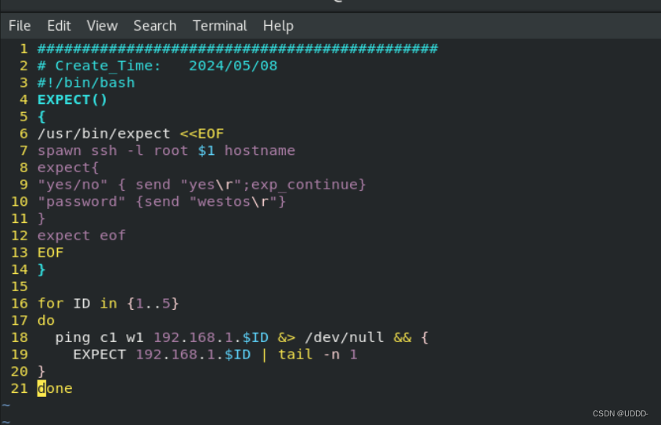Open the Edit menu
661x425 pixels.
(x=59, y=26)
